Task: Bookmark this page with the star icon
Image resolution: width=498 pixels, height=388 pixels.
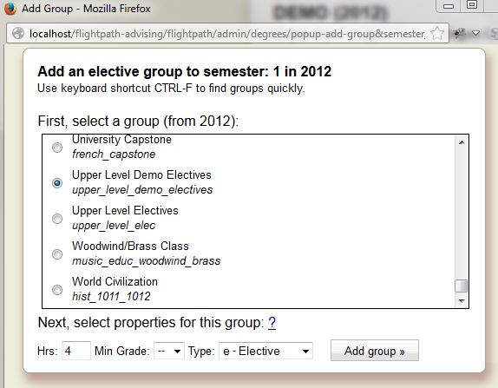Action: tap(437, 33)
